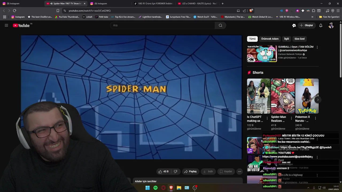Switch to VXE R1 Ürünü browser tab

(154, 3)
